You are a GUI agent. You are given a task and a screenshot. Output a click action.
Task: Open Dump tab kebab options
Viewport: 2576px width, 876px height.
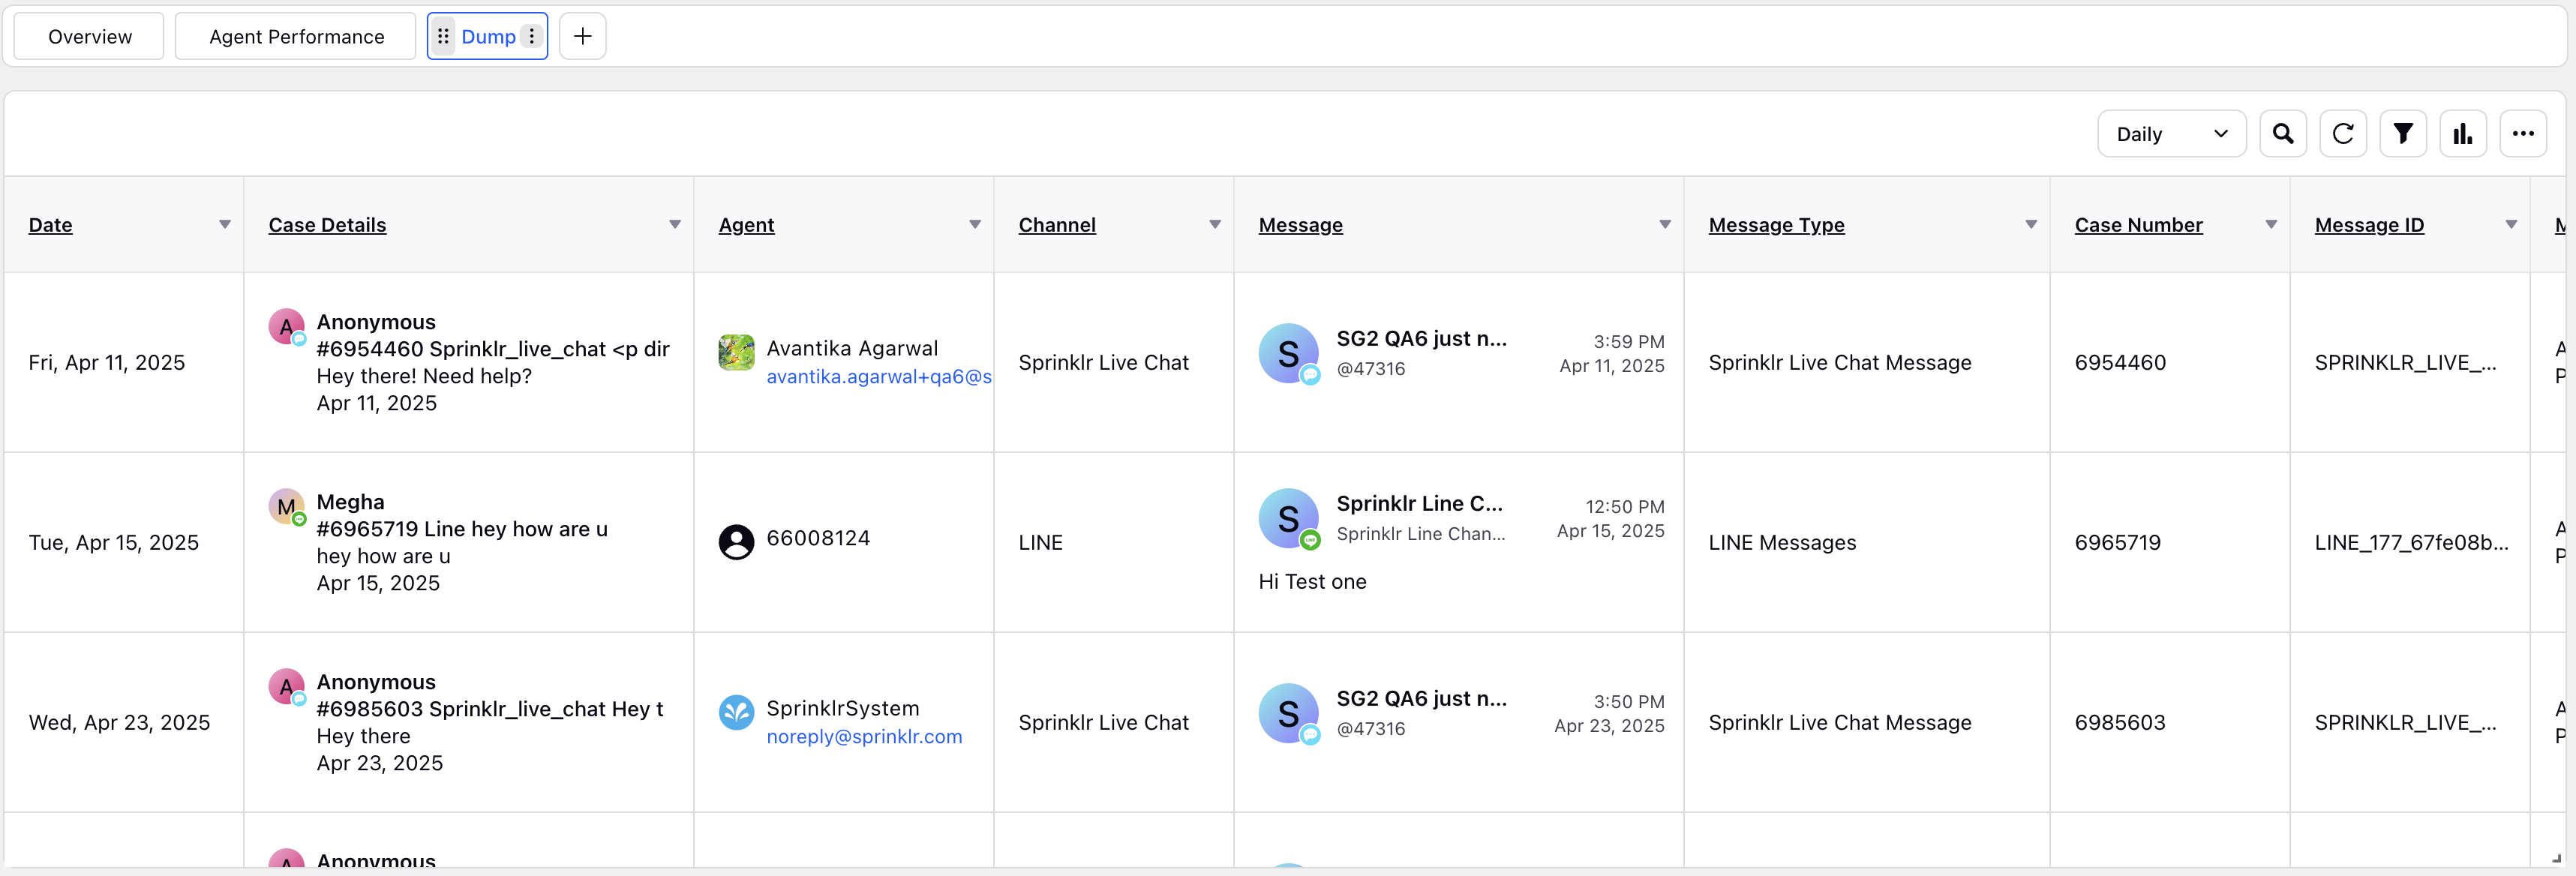click(x=532, y=37)
